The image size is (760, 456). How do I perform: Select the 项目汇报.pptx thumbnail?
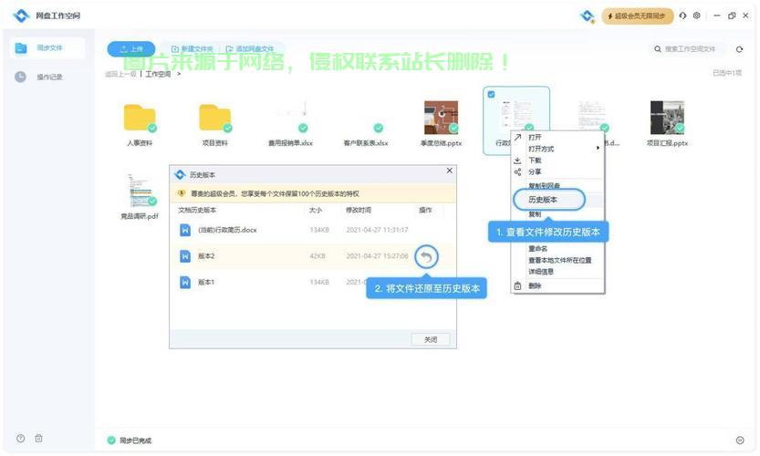click(x=667, y=118)
